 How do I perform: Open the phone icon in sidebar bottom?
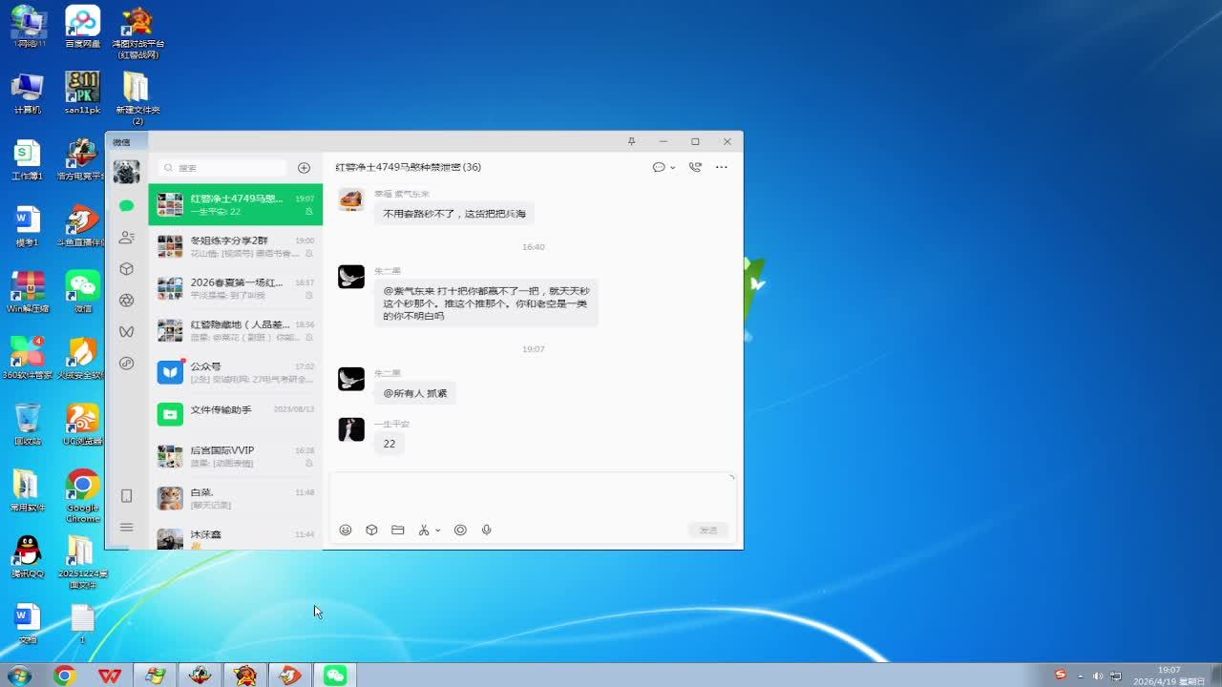click(126, 496)
